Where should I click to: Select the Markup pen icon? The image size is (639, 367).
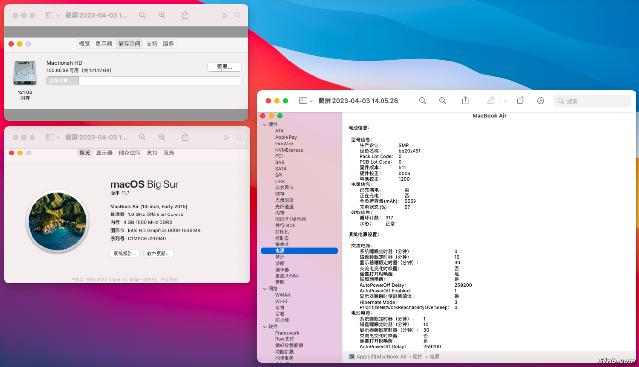pyautogui.click(x=490, y=101)
